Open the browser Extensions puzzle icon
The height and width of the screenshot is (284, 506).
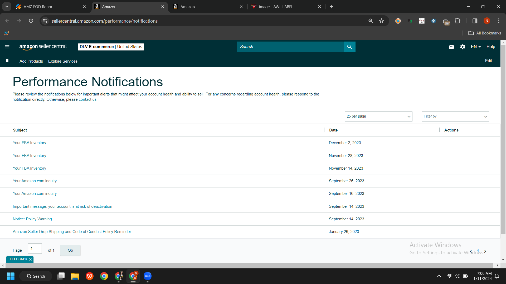(x=458, y=21)
